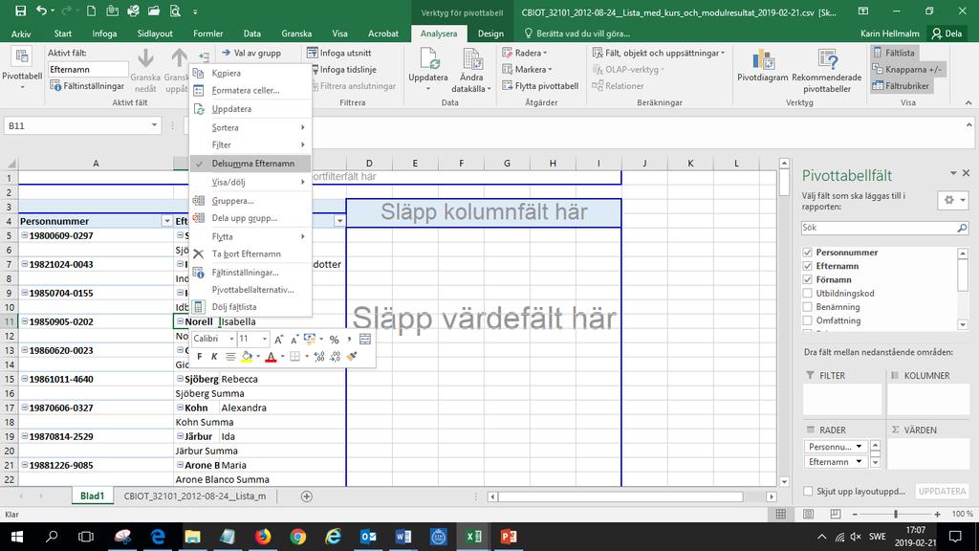Center-align text using mini toolbar icon

pyautogui.click(x=230, y=357)
